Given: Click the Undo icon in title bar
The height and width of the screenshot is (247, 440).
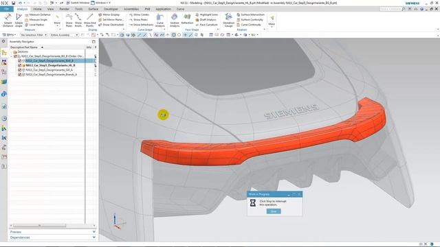Looking at the screenshot, I should [x=20, y=3].
